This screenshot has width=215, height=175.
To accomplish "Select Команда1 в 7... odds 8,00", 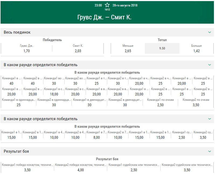I will [x=96, y=135].
